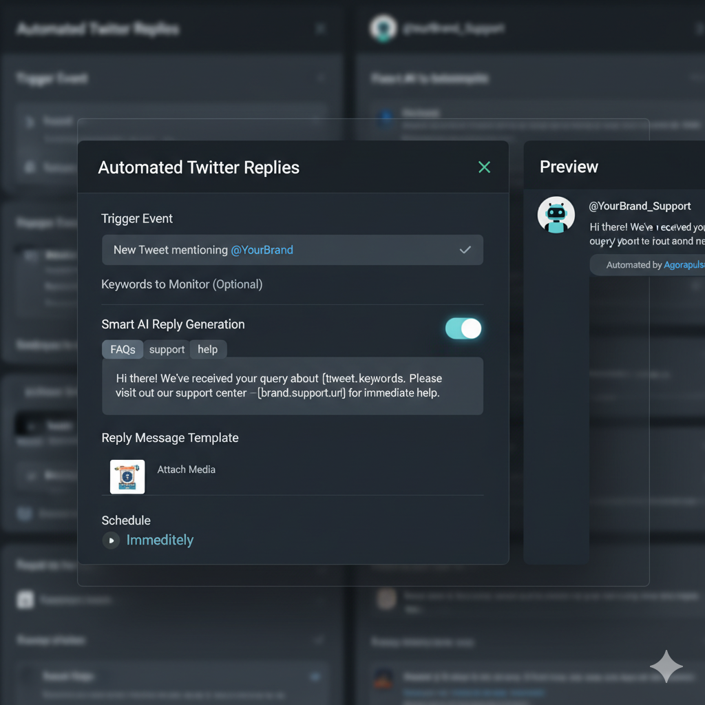
Task: Turn off the Smart AI Reply Generation toggle
Action: [x=463, y=328]
